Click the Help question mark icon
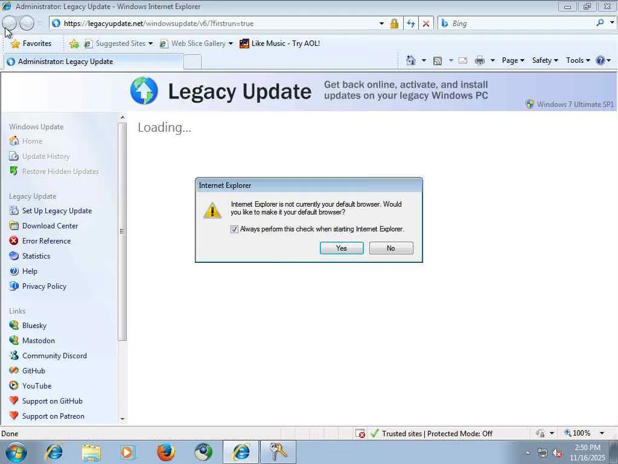 pyautogui.click(x=600, y=60)
